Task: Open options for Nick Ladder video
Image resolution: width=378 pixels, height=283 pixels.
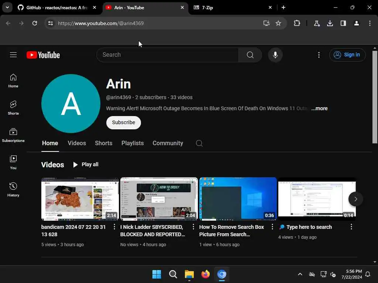Action: [193, 227]
